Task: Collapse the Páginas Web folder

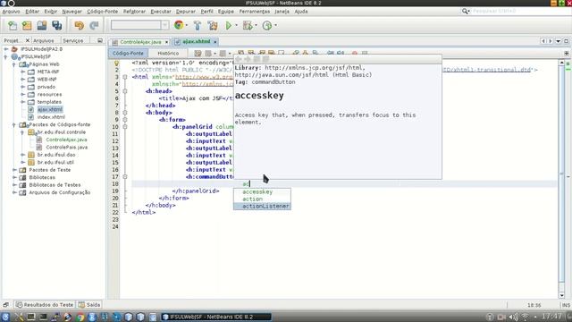Action: [x=14, y=64]
